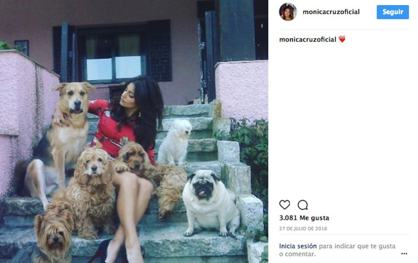Click the main post photo
Viewport: 418px width, 263px height.
click(134, 131)
